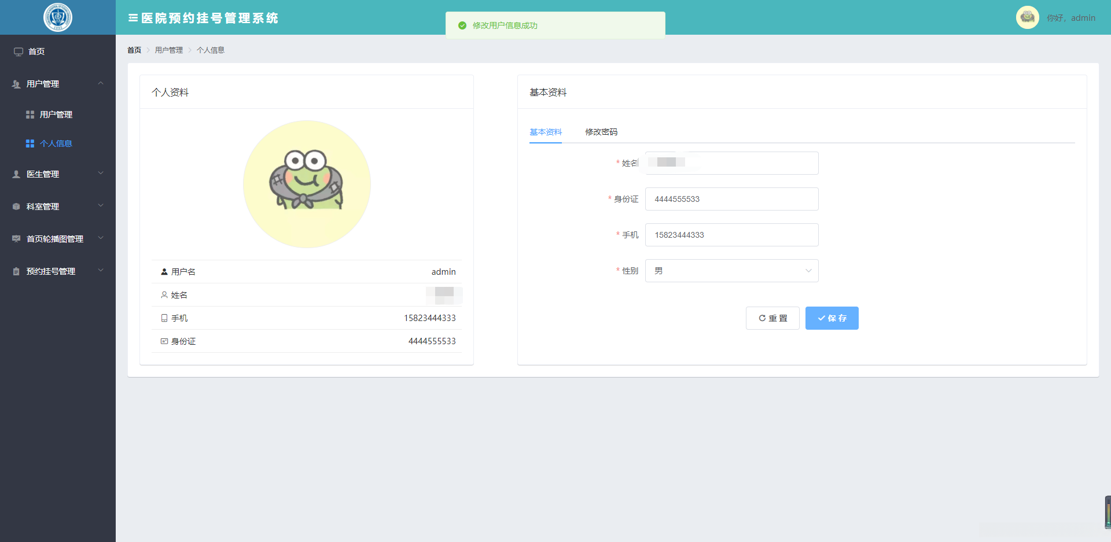Open the admin avatar in the top bar
Screen dimensions: 1111x542
coord(1028,17)
